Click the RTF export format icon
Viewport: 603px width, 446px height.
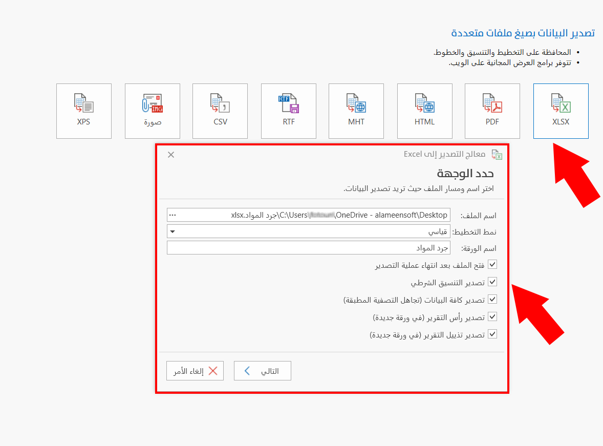(x=288, y=111)
